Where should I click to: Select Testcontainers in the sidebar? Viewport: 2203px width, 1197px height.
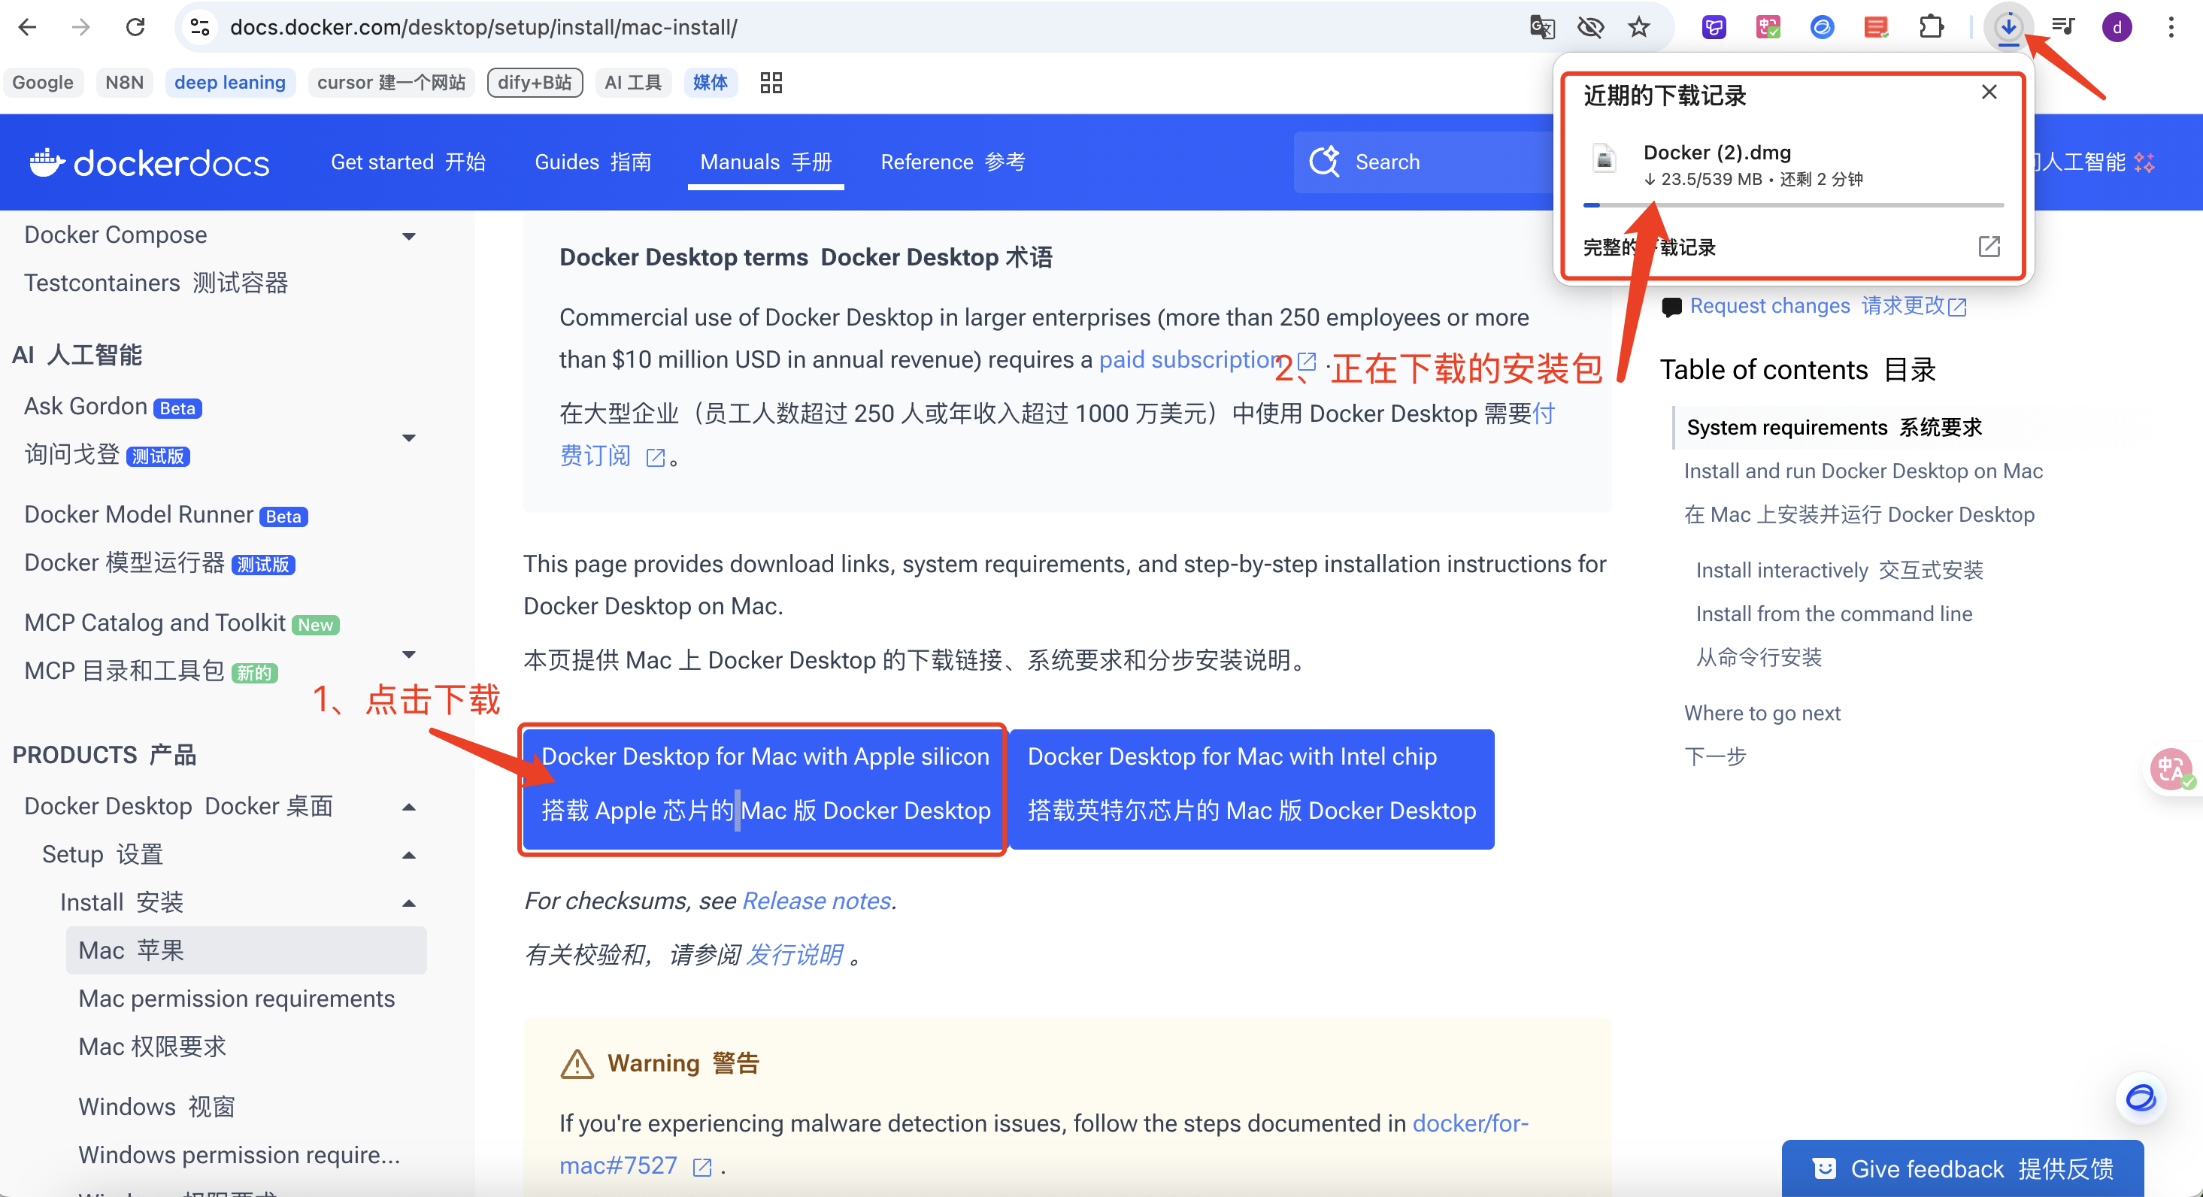[x=156, y=282]
